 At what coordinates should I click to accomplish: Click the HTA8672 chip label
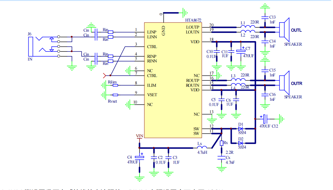[193, 20]
